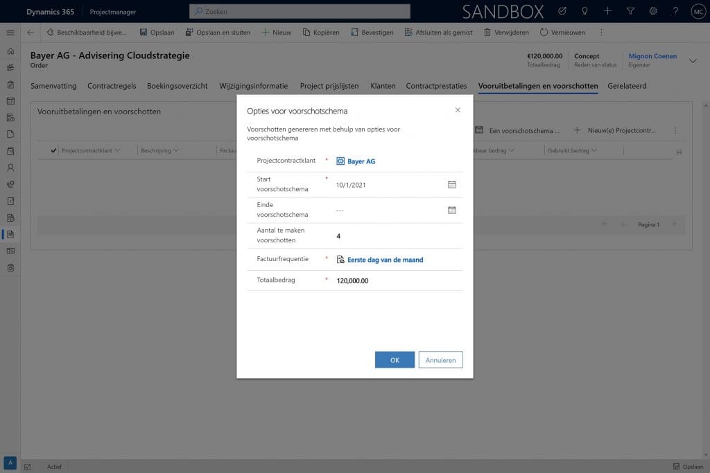Click the hamburger menu in left sidebar
Viewport: 710px width, 473px height.
(x=10, y=33)
